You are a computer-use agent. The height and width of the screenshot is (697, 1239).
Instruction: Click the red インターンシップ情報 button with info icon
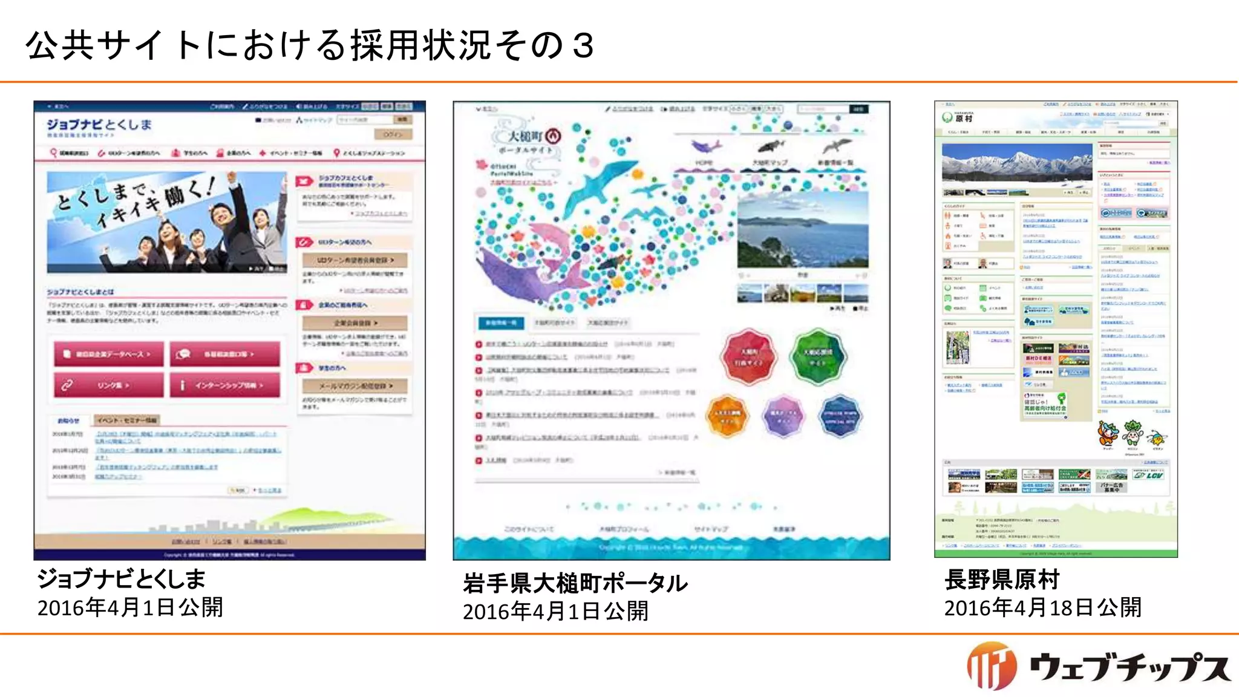[x=224, y=385]
